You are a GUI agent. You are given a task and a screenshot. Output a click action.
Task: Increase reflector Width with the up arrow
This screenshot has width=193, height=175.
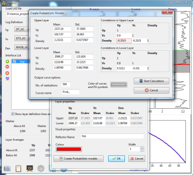point(142,148)
